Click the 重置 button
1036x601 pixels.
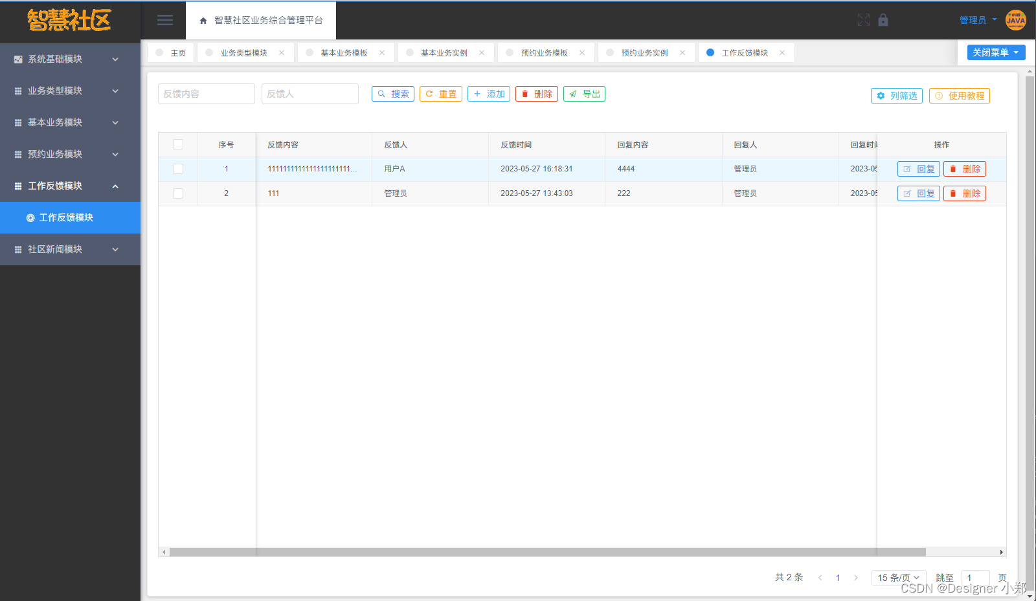coord(441,94)
